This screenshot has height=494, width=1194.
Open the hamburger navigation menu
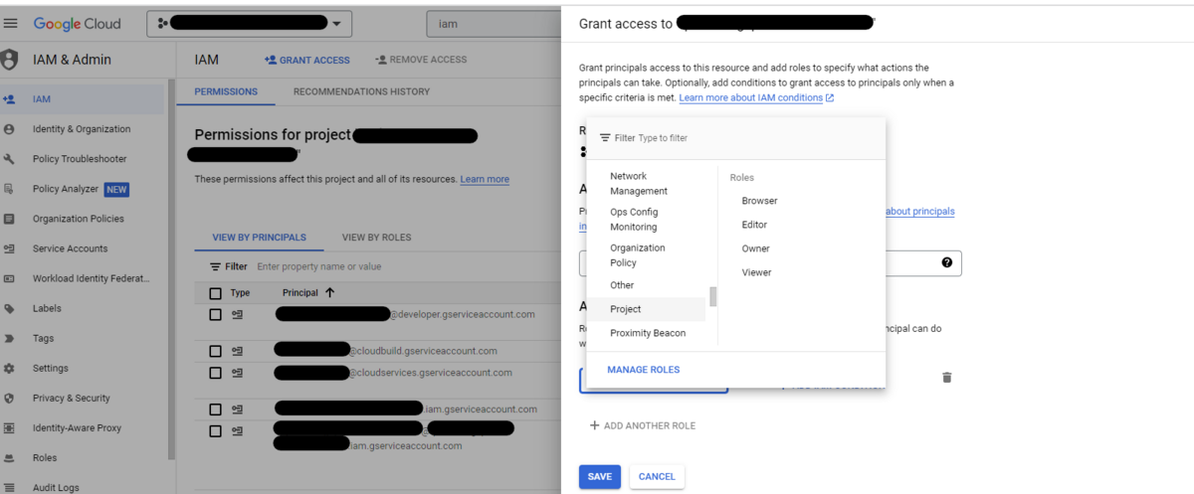click(11, 23)
